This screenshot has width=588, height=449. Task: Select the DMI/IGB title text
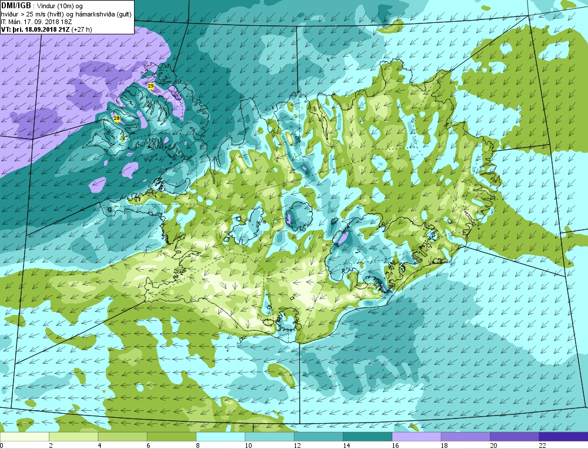click(x=16, y=6)
